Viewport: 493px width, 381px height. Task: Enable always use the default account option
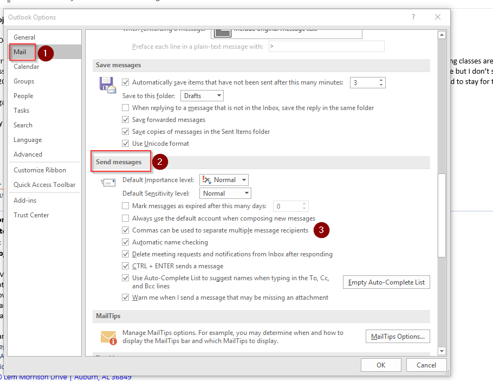tap(126, 218)
